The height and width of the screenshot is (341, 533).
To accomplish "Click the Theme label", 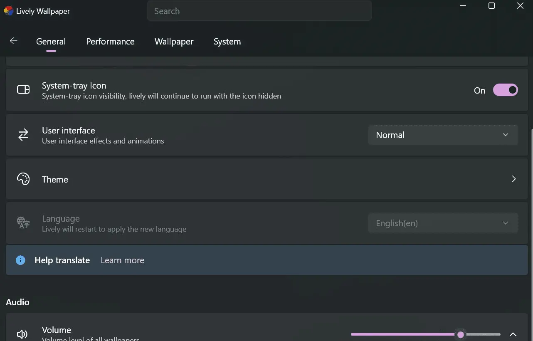I will 55,180.
